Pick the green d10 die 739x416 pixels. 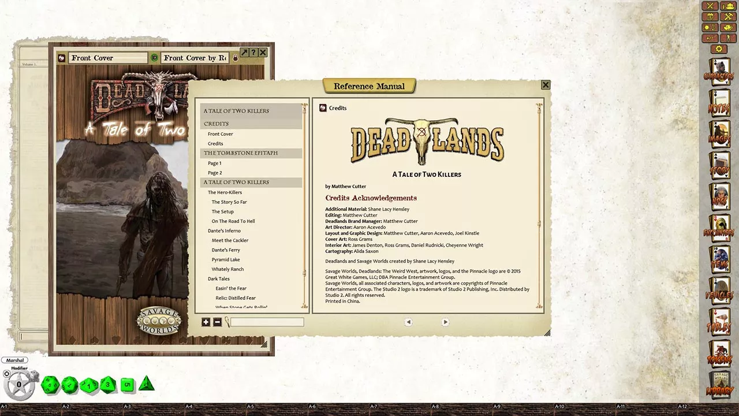89,385
